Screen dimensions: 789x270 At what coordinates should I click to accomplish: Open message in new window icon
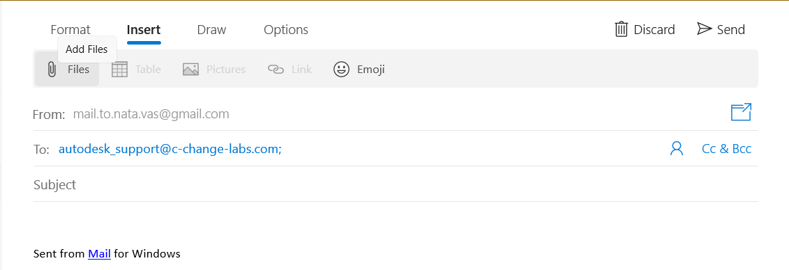(x=741, y=112)
